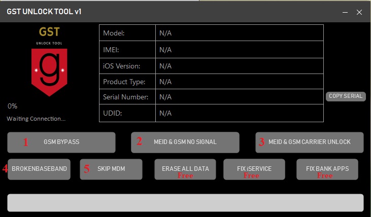This screenshot has width=371, height=217.
Task: Select the Serial Number N/A value
Action: [240, 97]
